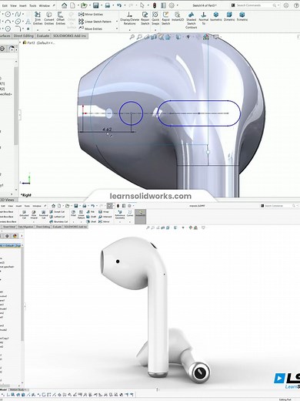Click the Curves tool
The height and width of the screenshot is (401, 300).
130,214
